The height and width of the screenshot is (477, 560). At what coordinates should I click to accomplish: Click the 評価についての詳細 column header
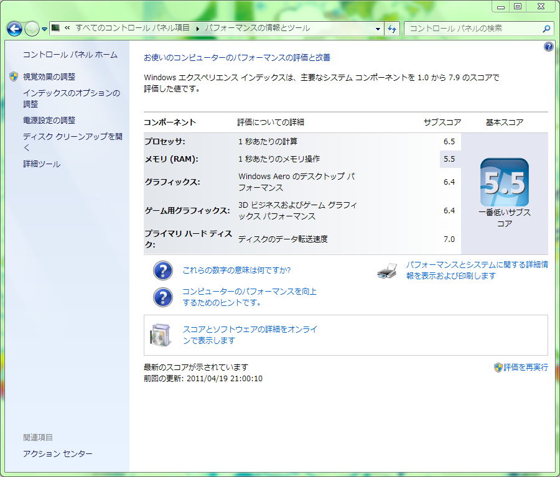271,123
